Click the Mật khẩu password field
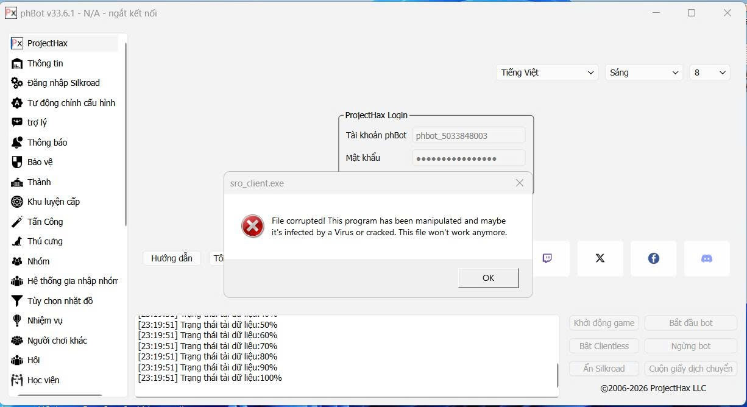Image resolution: width=747 pixels, height=407 pixels. coord(469,158)
